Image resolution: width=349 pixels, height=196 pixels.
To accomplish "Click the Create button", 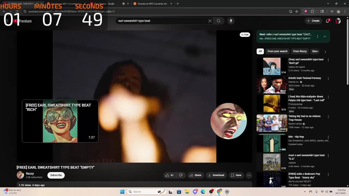I will [313, 21].
